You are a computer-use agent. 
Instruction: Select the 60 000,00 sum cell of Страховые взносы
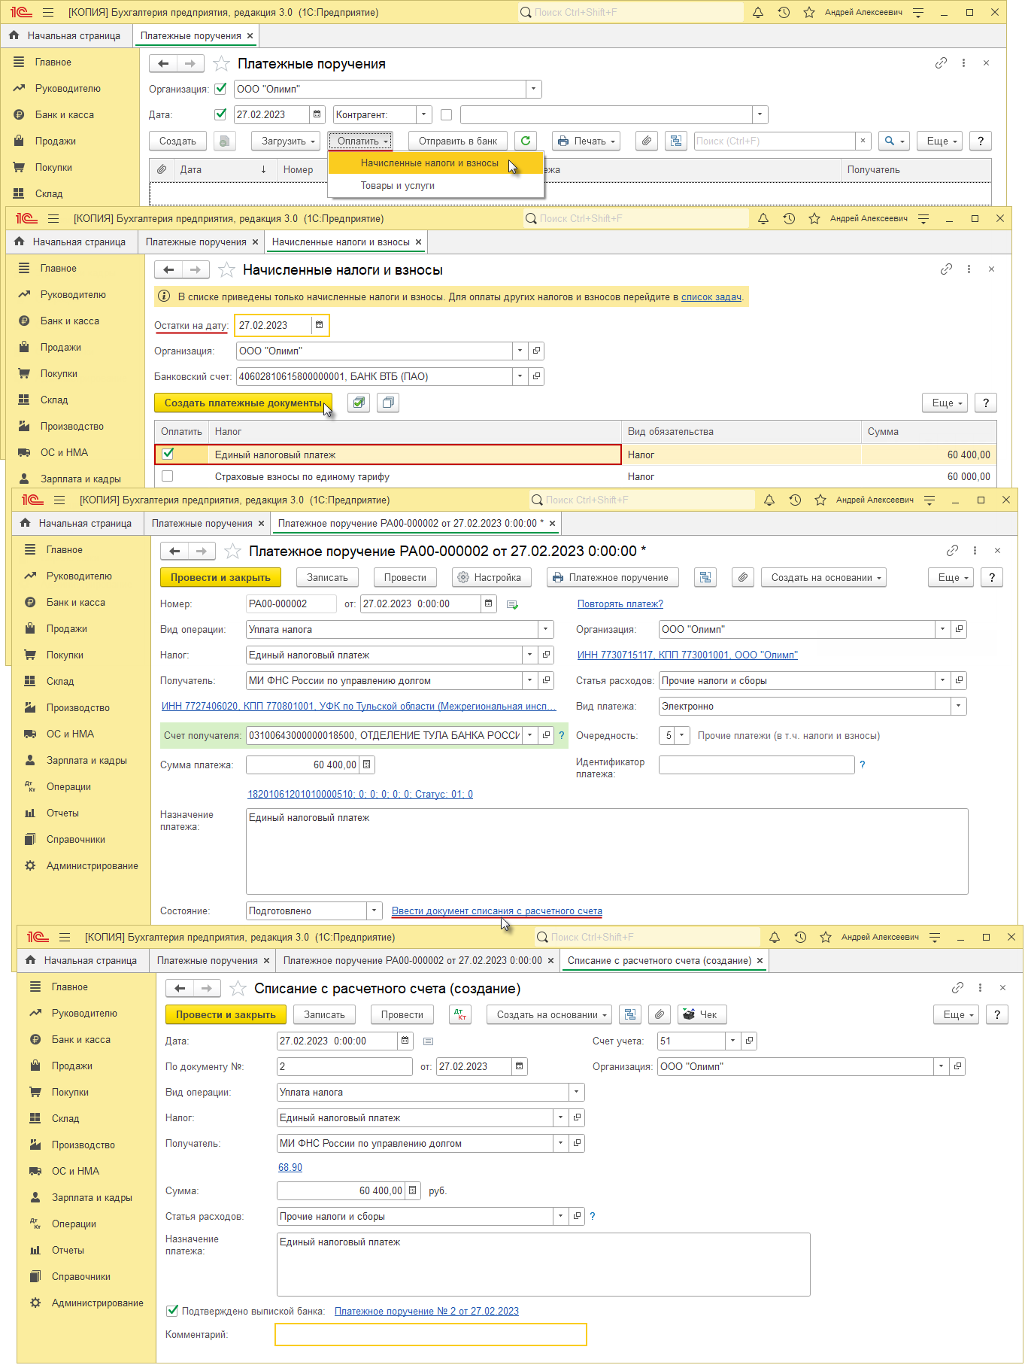point(929,476)
